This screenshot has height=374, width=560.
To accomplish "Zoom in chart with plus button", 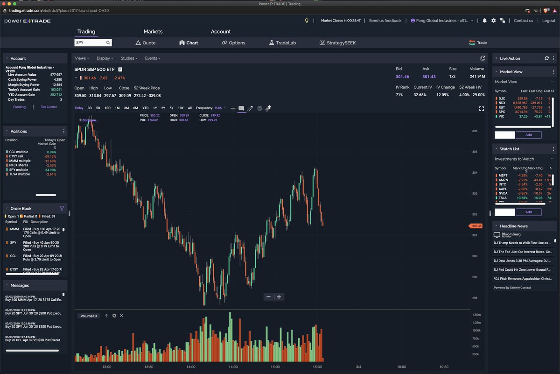I will [x=279, y=296].
